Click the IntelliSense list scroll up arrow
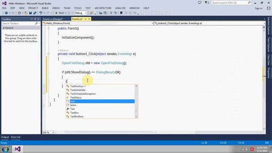 (136, 86)
